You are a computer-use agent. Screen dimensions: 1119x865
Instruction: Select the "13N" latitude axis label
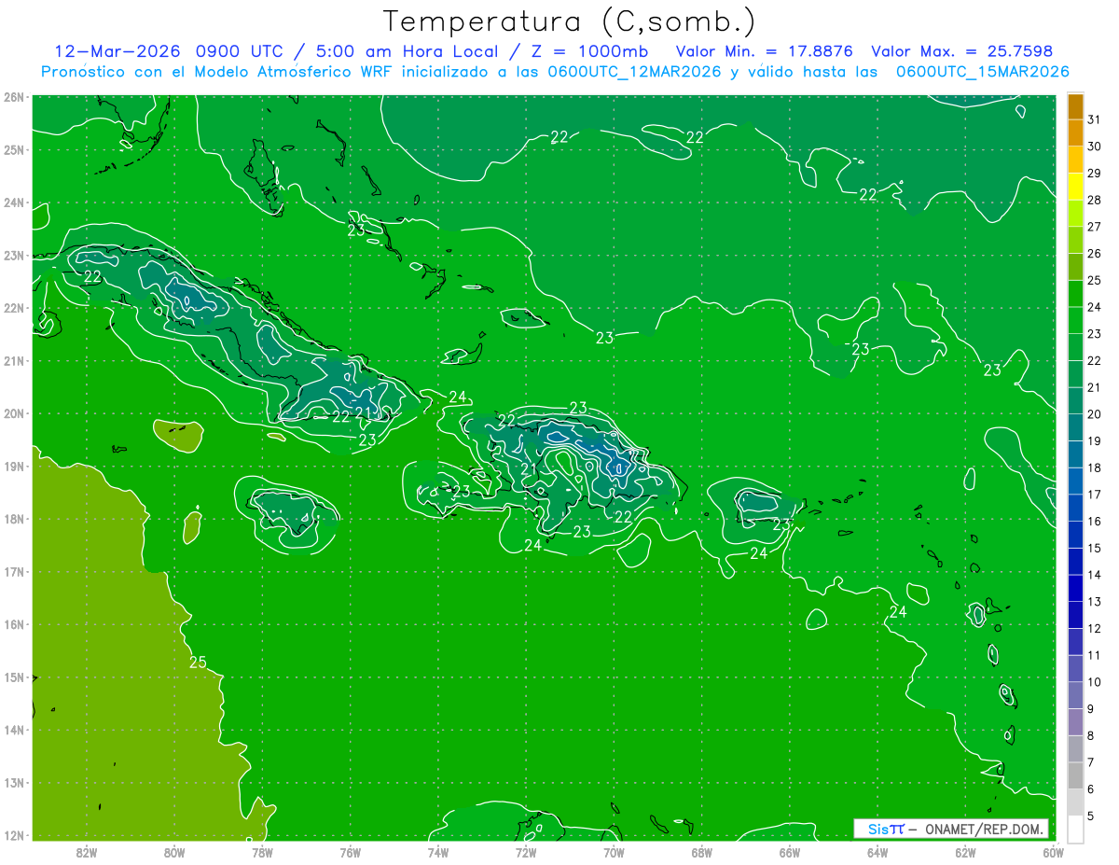(x=14, y=783)
